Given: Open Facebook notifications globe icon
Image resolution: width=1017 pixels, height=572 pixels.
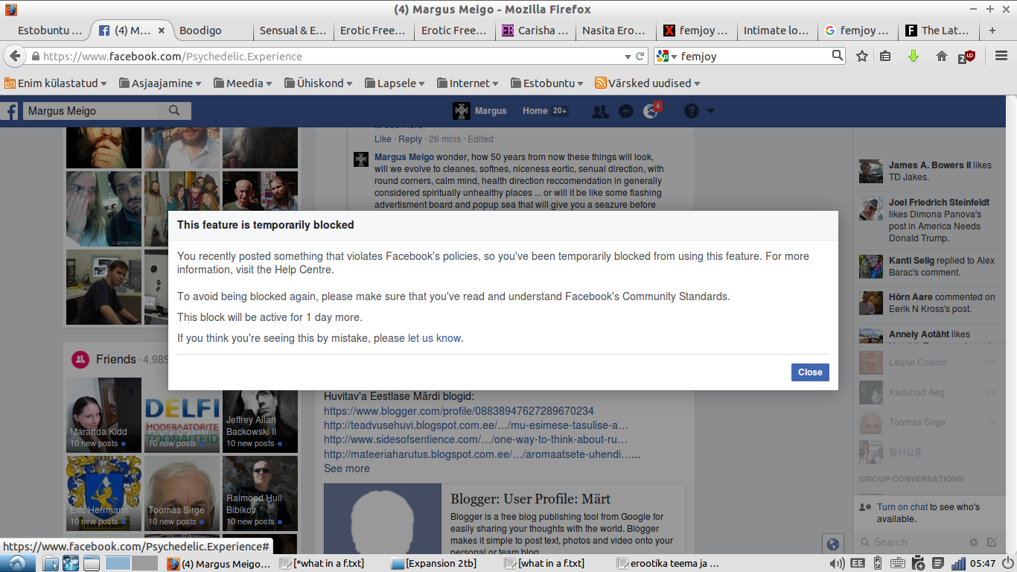Looking at the screenshot, I should [651, 111].
